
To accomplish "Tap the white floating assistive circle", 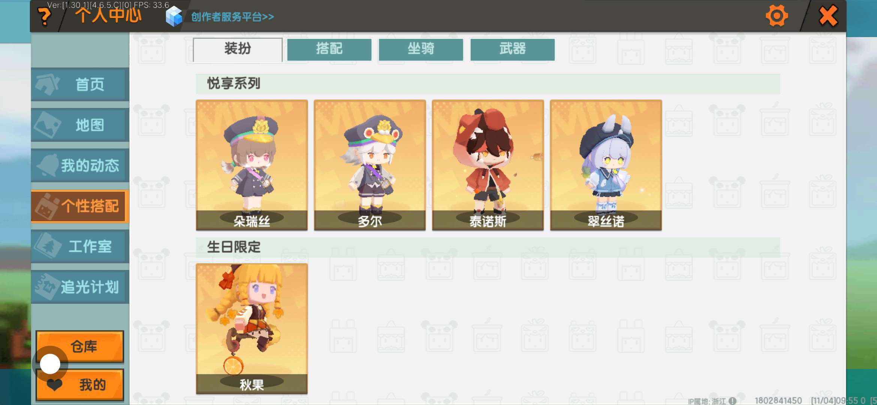I will pos(50,364).
